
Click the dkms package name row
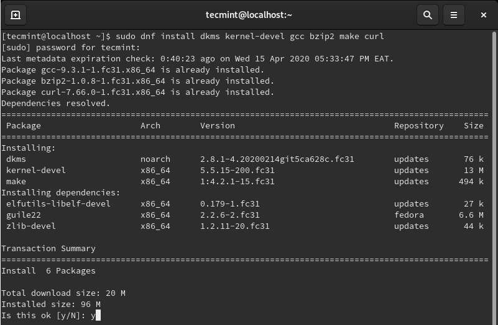click(16, 159)
